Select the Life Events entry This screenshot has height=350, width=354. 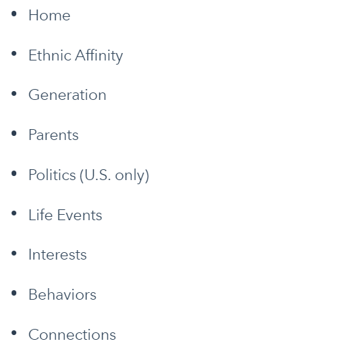(65, 215)
